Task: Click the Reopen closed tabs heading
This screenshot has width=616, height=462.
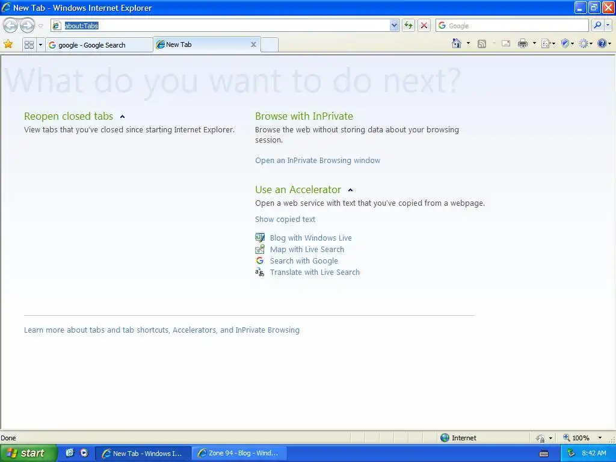Action: point(69,116)
